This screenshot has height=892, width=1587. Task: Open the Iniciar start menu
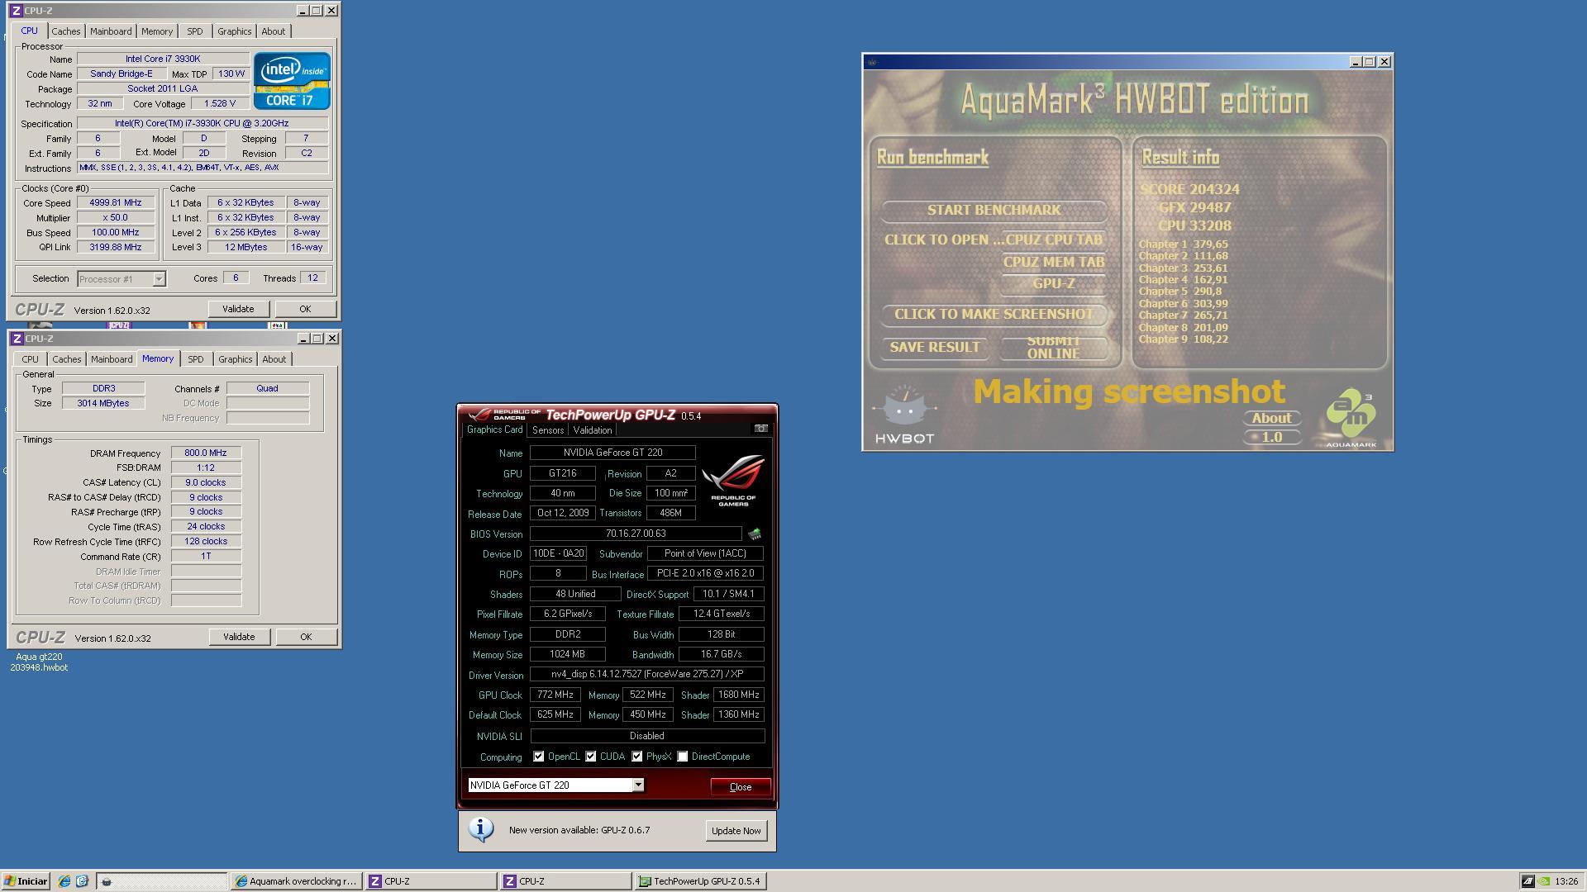(26, 881)
